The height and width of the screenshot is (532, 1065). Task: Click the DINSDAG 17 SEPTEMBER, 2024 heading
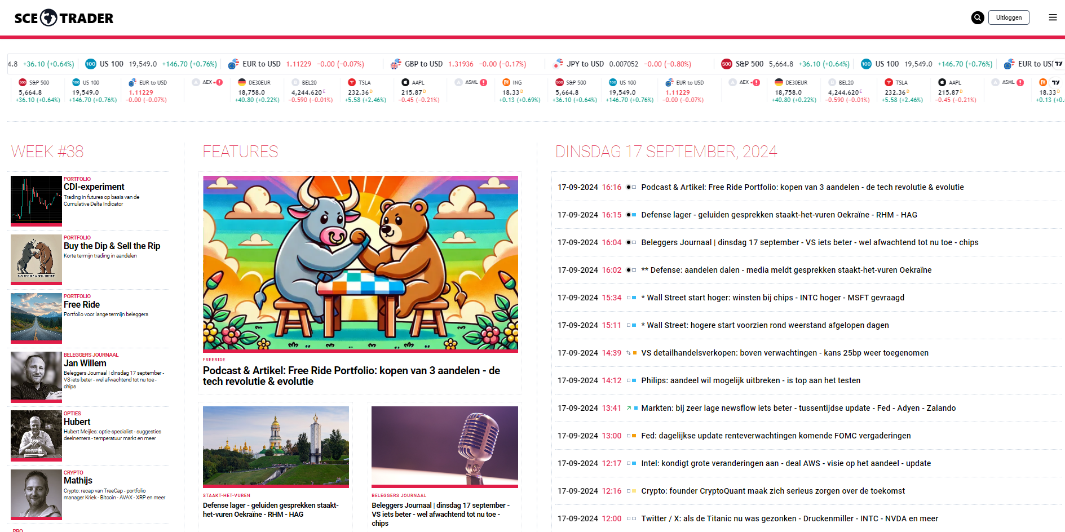coord(666,152)
